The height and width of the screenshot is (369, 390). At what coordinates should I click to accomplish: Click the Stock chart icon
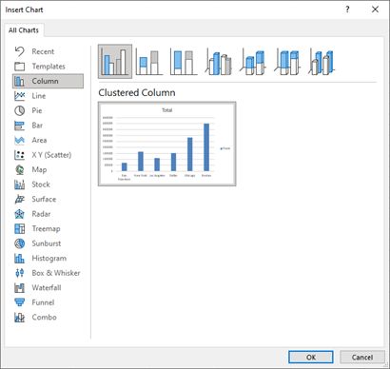[19, 184]
